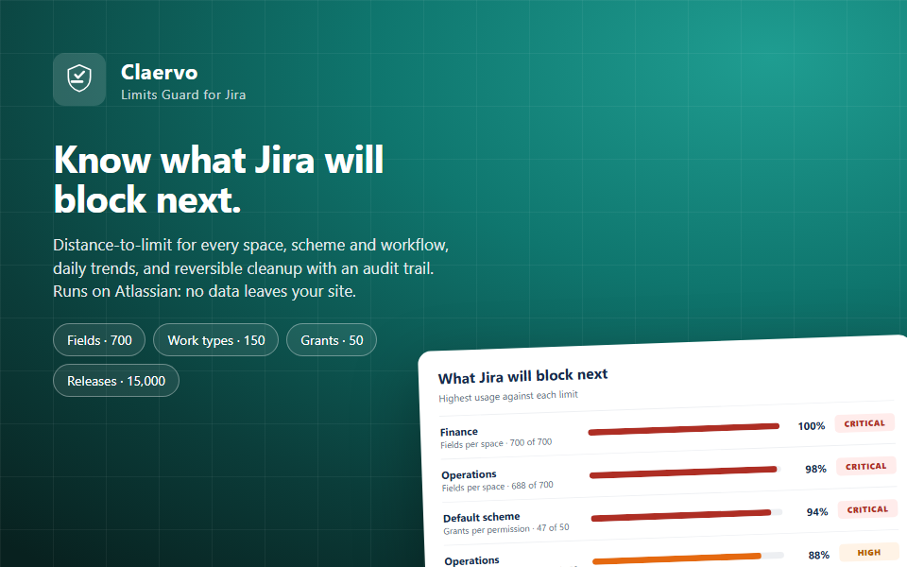Click the 94% value
This screenshot has width=907, height=567.
pyautogui.click(x=816, y=512)
